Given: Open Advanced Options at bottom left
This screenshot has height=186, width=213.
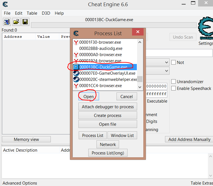Looking at the screenshot, I should click(x=20, y=183).
